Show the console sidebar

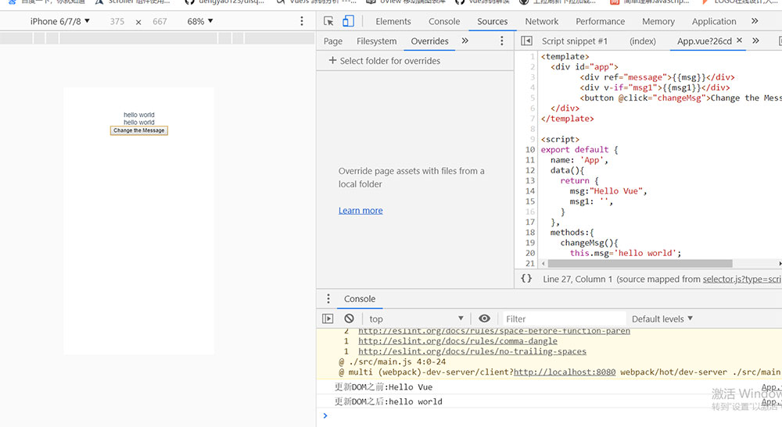(x=328, y=318)
